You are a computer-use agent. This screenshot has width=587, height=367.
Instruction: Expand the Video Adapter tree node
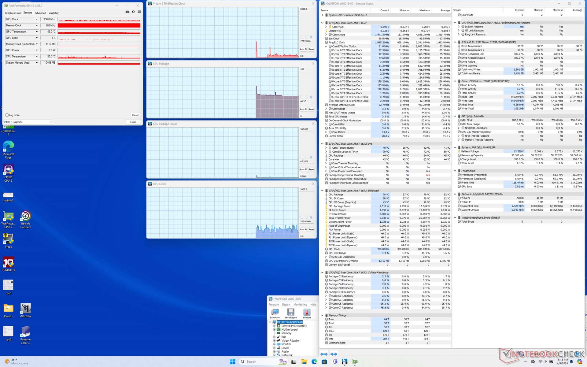(x=275, y=341)
